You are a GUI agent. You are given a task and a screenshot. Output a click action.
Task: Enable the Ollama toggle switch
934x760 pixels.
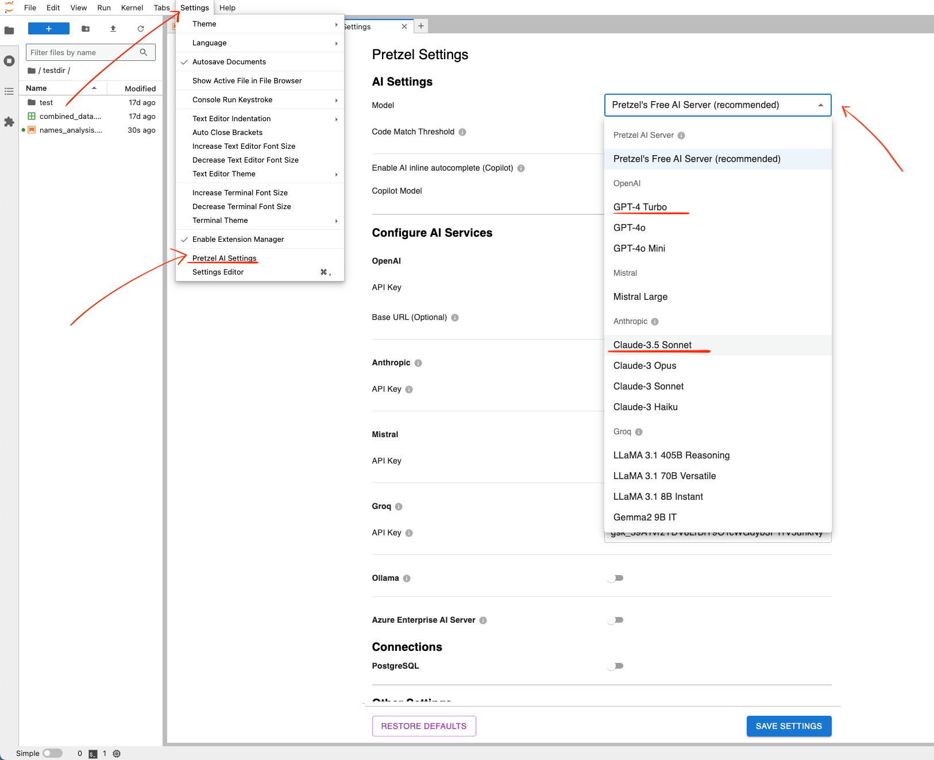(615, 578)
